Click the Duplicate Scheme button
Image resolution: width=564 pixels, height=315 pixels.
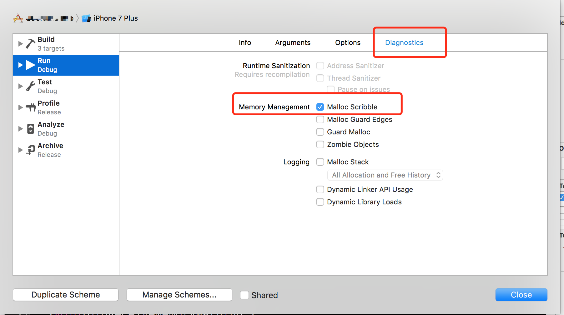click(66, 295)
